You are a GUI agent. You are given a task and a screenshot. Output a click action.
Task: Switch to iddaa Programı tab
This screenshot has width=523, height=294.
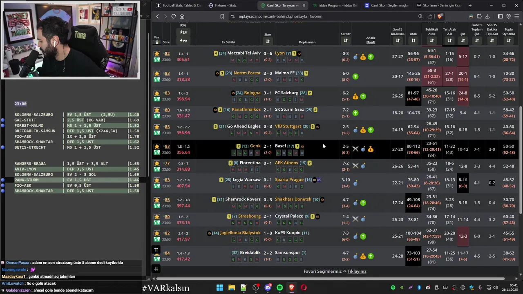pyautogui.click(x=335, y=5)
